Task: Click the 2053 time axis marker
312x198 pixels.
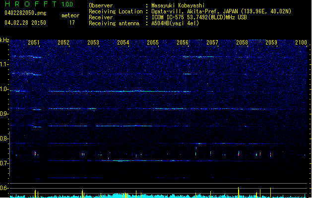Action: pos(93,43)
